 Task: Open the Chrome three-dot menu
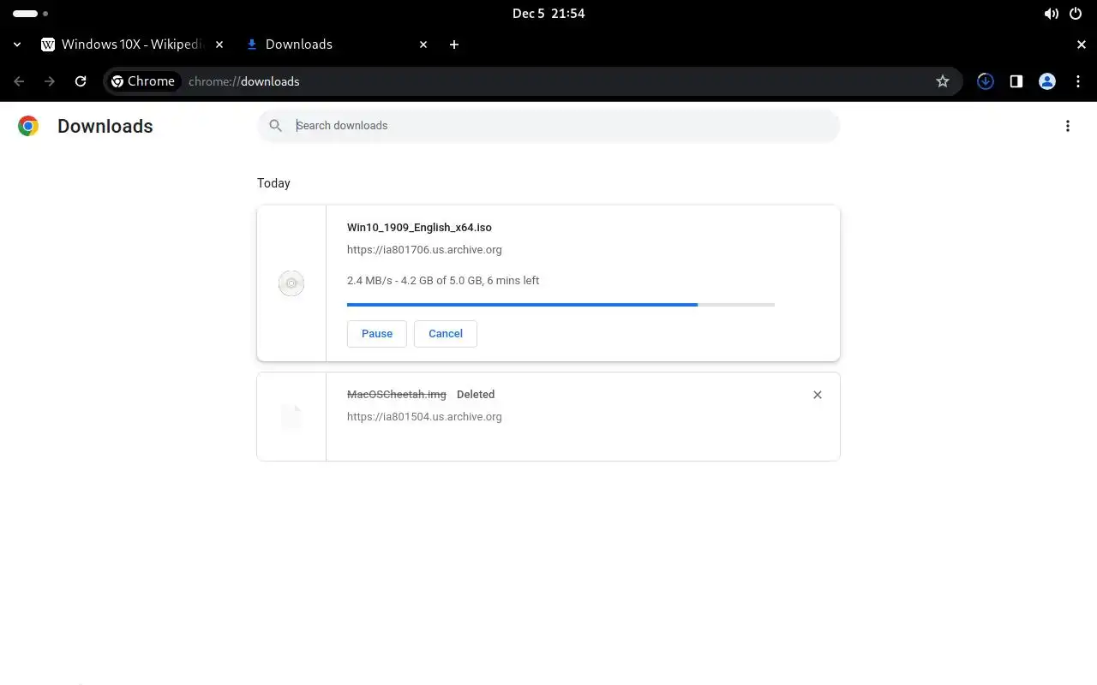pyautogui.click(x=1078, y=81)
